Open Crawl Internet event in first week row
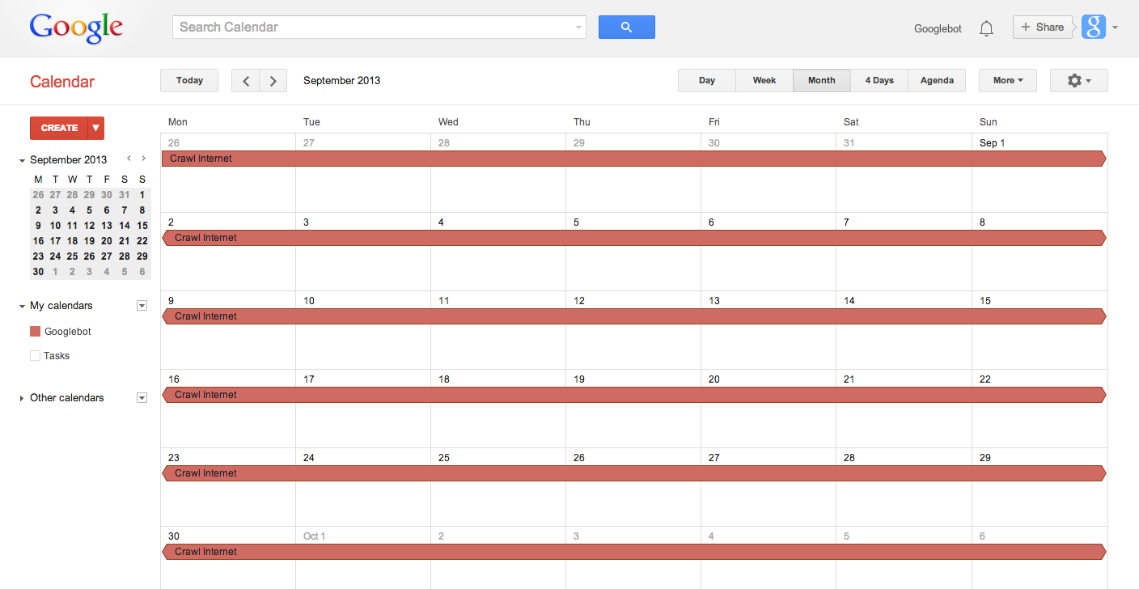This screenshot has width=1139, height=589. click(634, 159)
